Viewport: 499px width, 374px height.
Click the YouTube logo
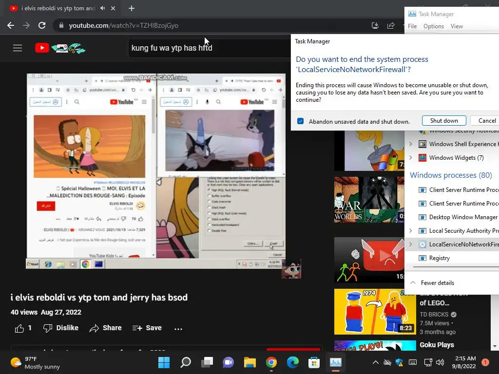click(60, 48)
